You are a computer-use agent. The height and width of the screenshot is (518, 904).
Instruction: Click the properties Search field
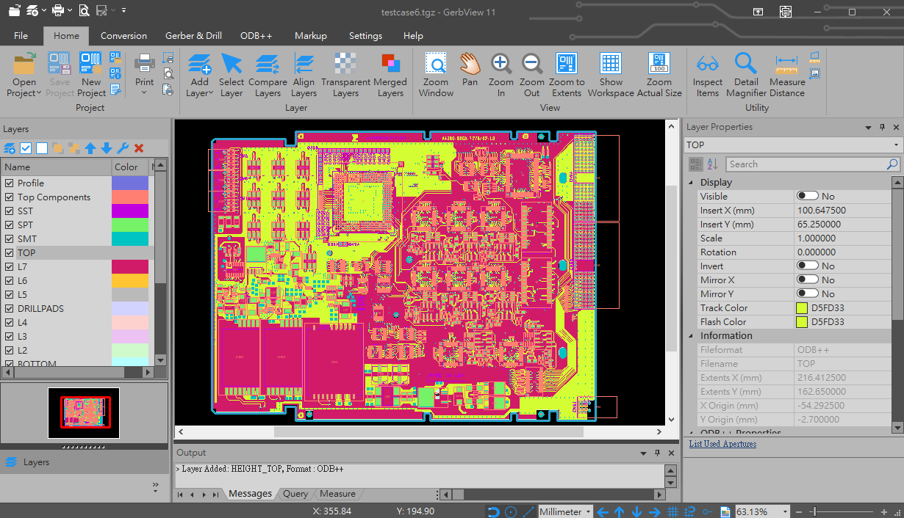813,164
